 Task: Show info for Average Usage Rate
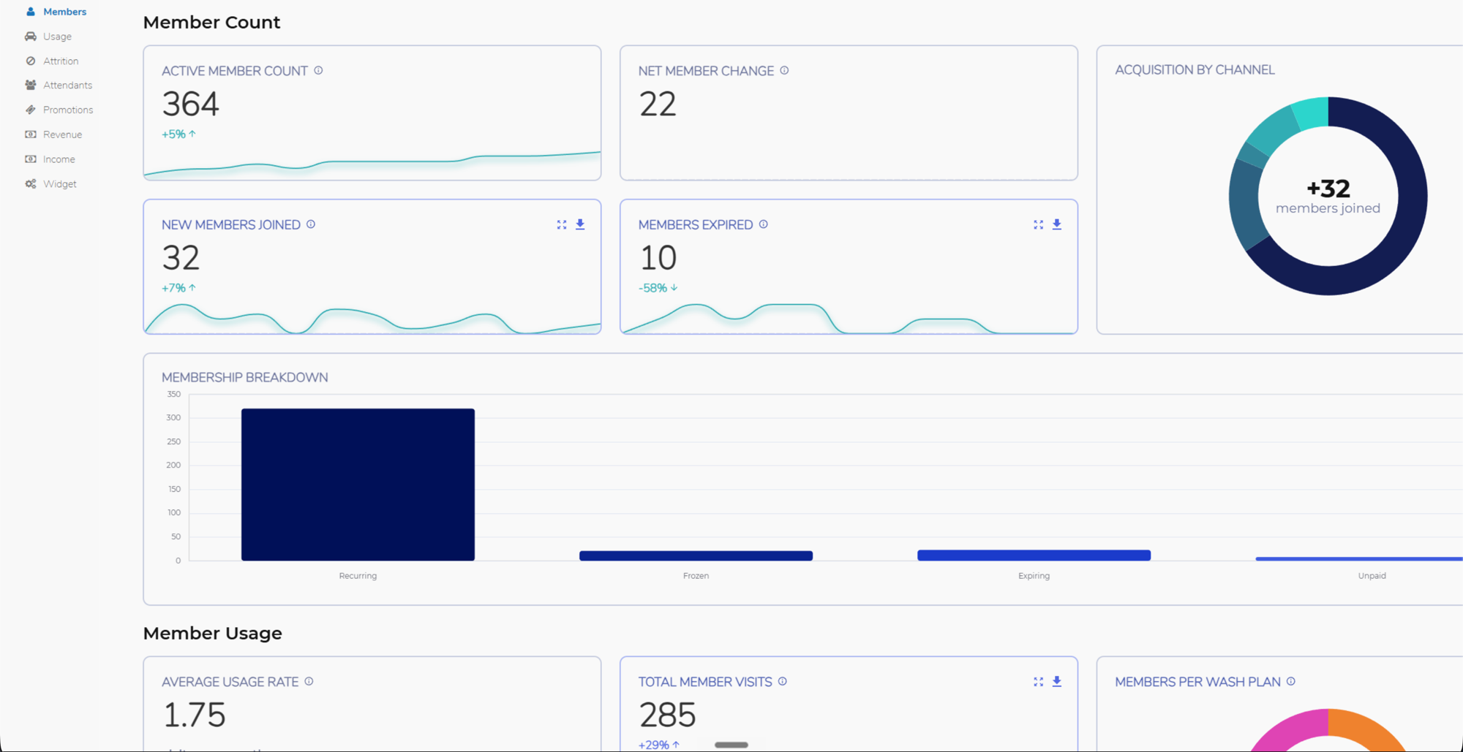(x=309, y=681)
